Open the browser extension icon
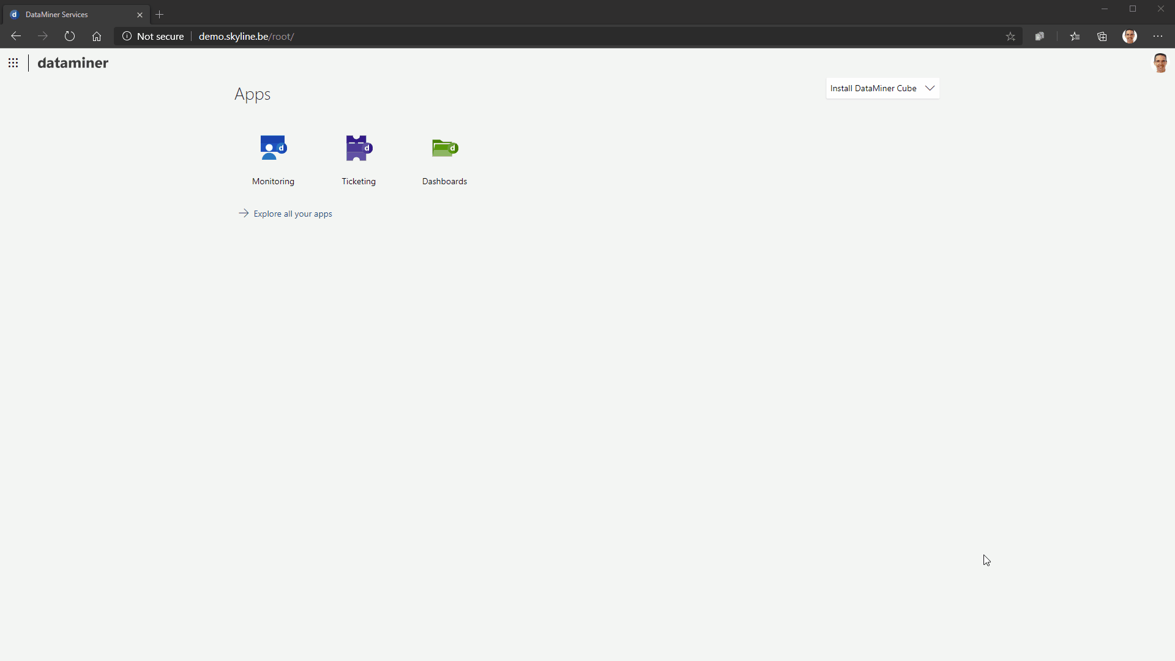The image size is (1175, 661). pyautogui.click(x=1039, y=36)
